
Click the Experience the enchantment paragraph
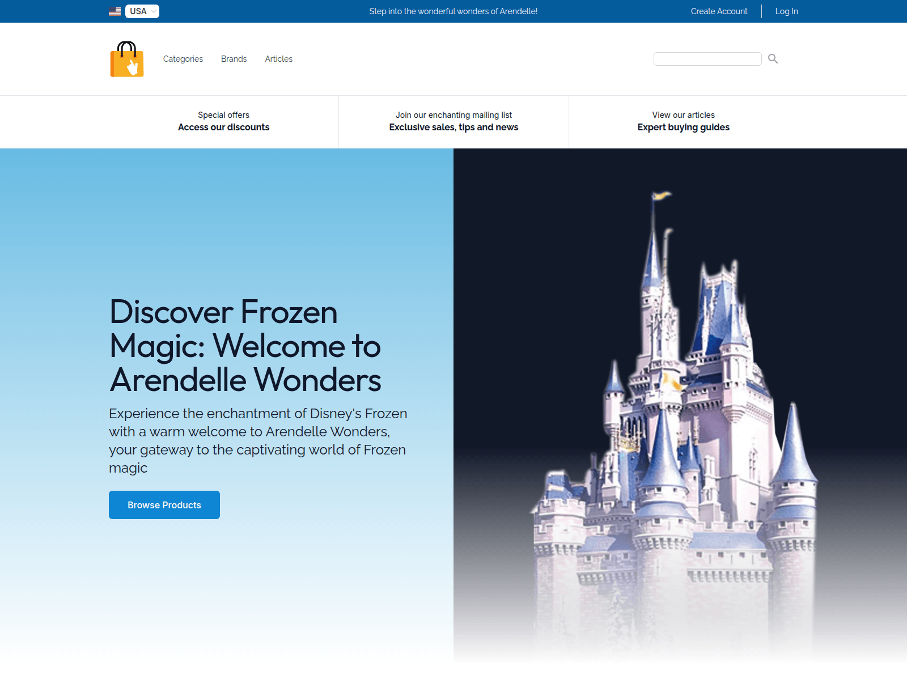[x=258, y=441]
